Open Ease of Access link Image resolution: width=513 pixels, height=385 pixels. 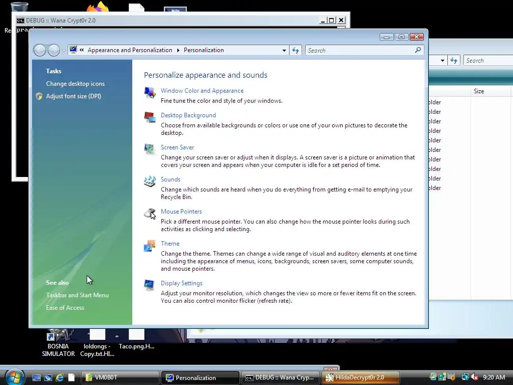[x=65, y=308]
